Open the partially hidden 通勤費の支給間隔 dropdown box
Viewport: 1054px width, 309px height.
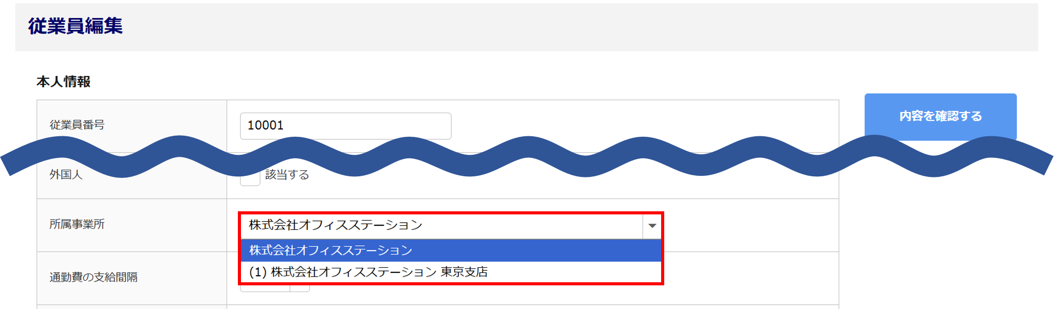click(x=265, y=288)
